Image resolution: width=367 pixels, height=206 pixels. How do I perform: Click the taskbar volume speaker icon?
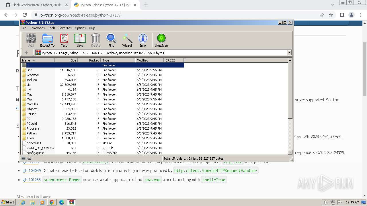point(326,202)
